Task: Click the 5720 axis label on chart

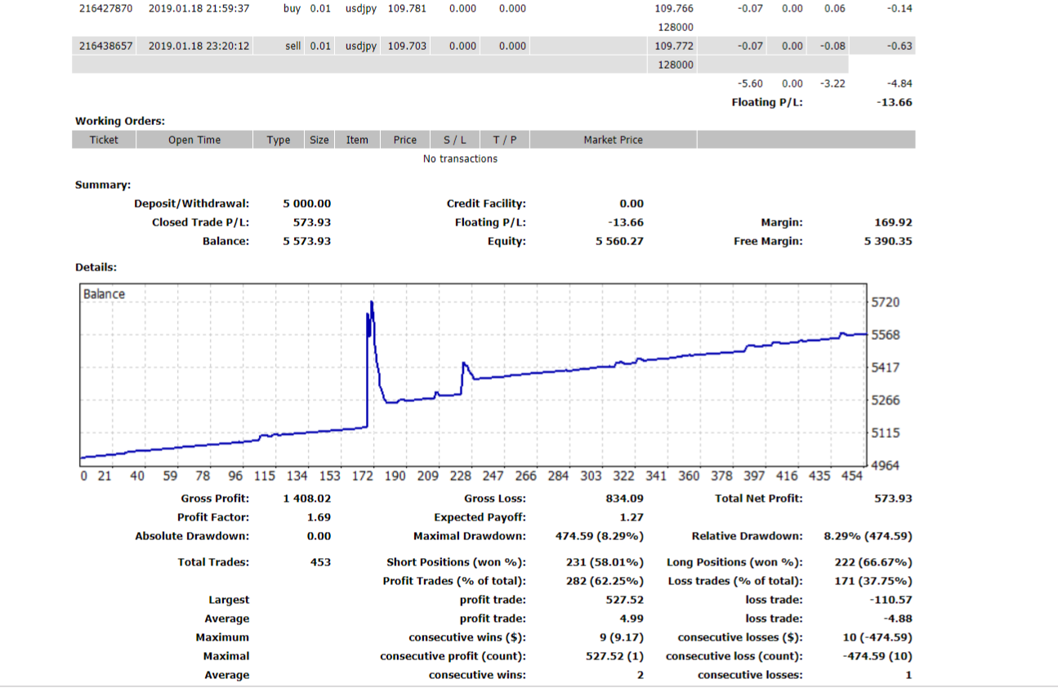Action: click(x=886, y=302)
